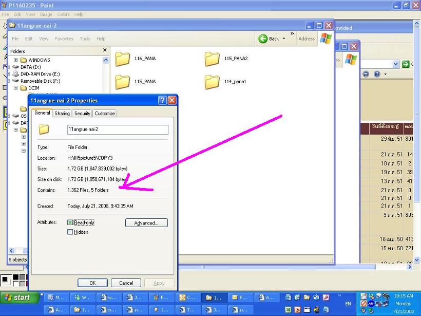
Task: Open the 115_PANA2 folder
Action: tap(212, 59)
